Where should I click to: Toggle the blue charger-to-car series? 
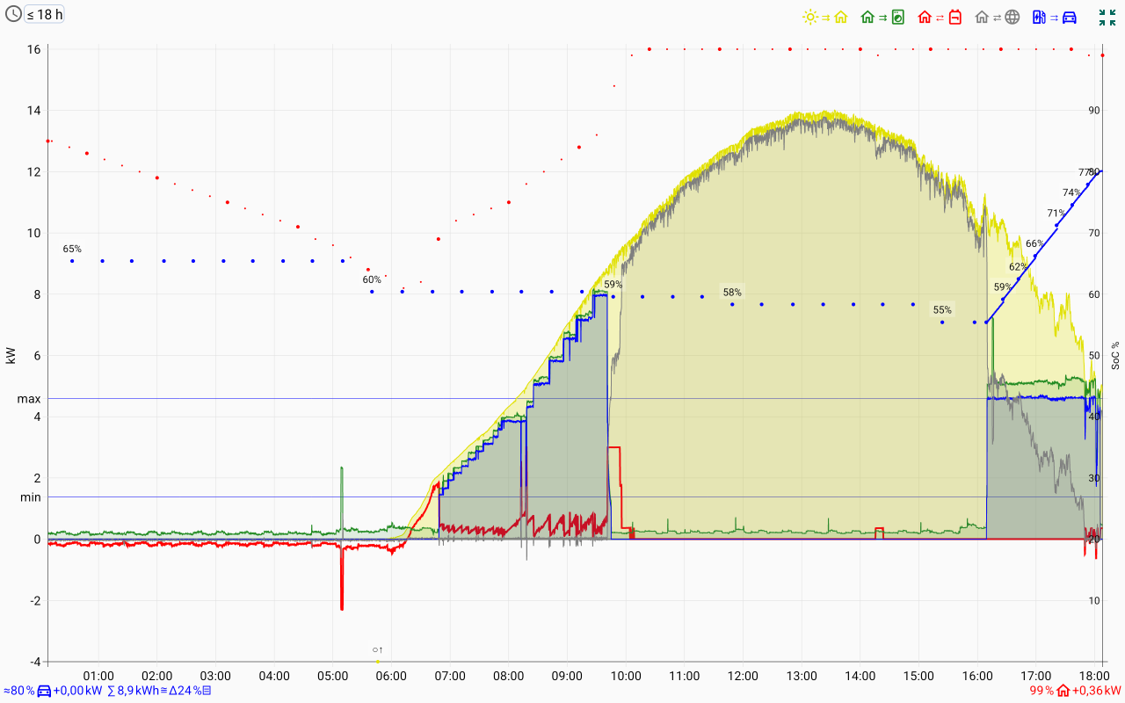pos(1054,17)
